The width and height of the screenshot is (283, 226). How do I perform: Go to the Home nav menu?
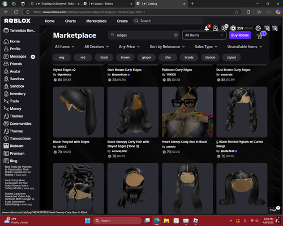[x=50, y=21]
